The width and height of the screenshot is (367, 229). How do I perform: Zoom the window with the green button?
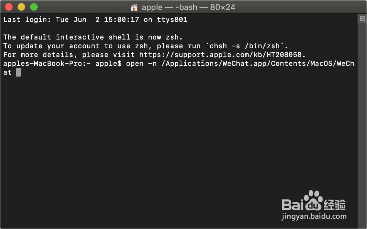34,7
